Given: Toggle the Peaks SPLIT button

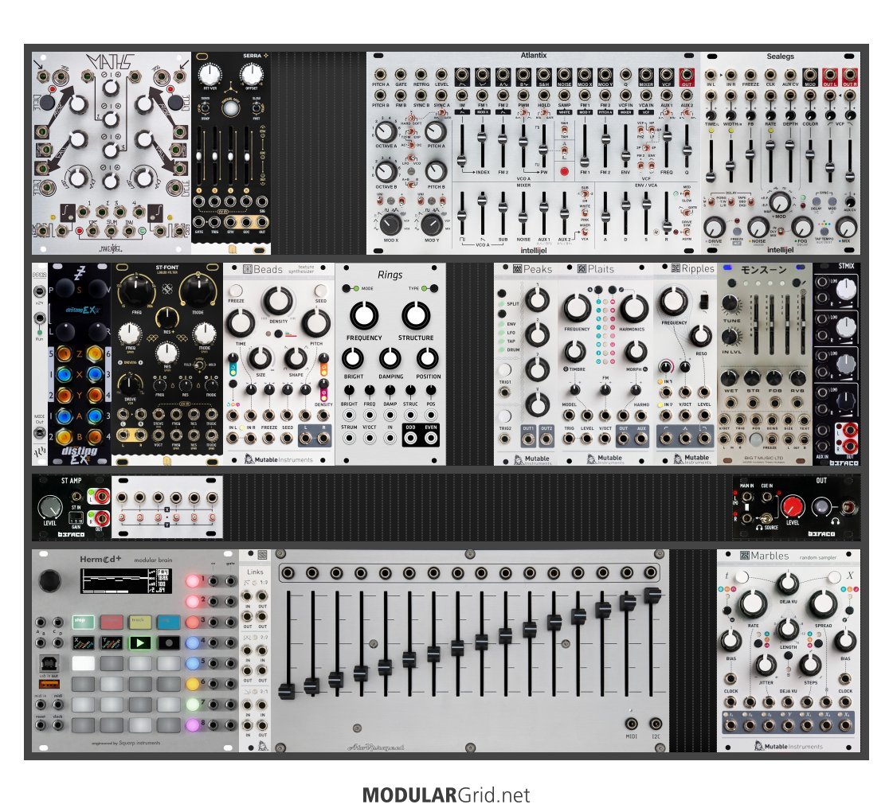Looking at the screenshot, I should tap(502, 295).
